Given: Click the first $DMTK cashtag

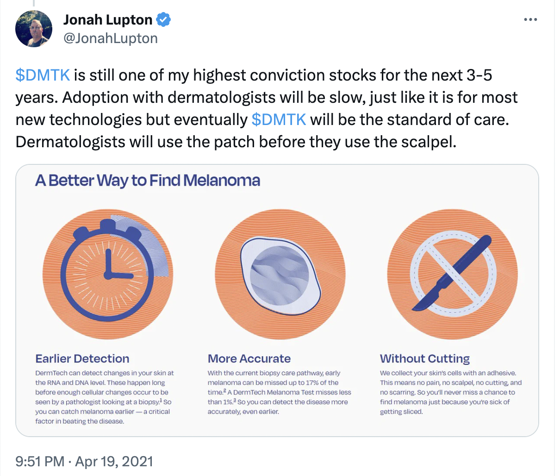Looking at the screenshot, I should pos(43,75).
